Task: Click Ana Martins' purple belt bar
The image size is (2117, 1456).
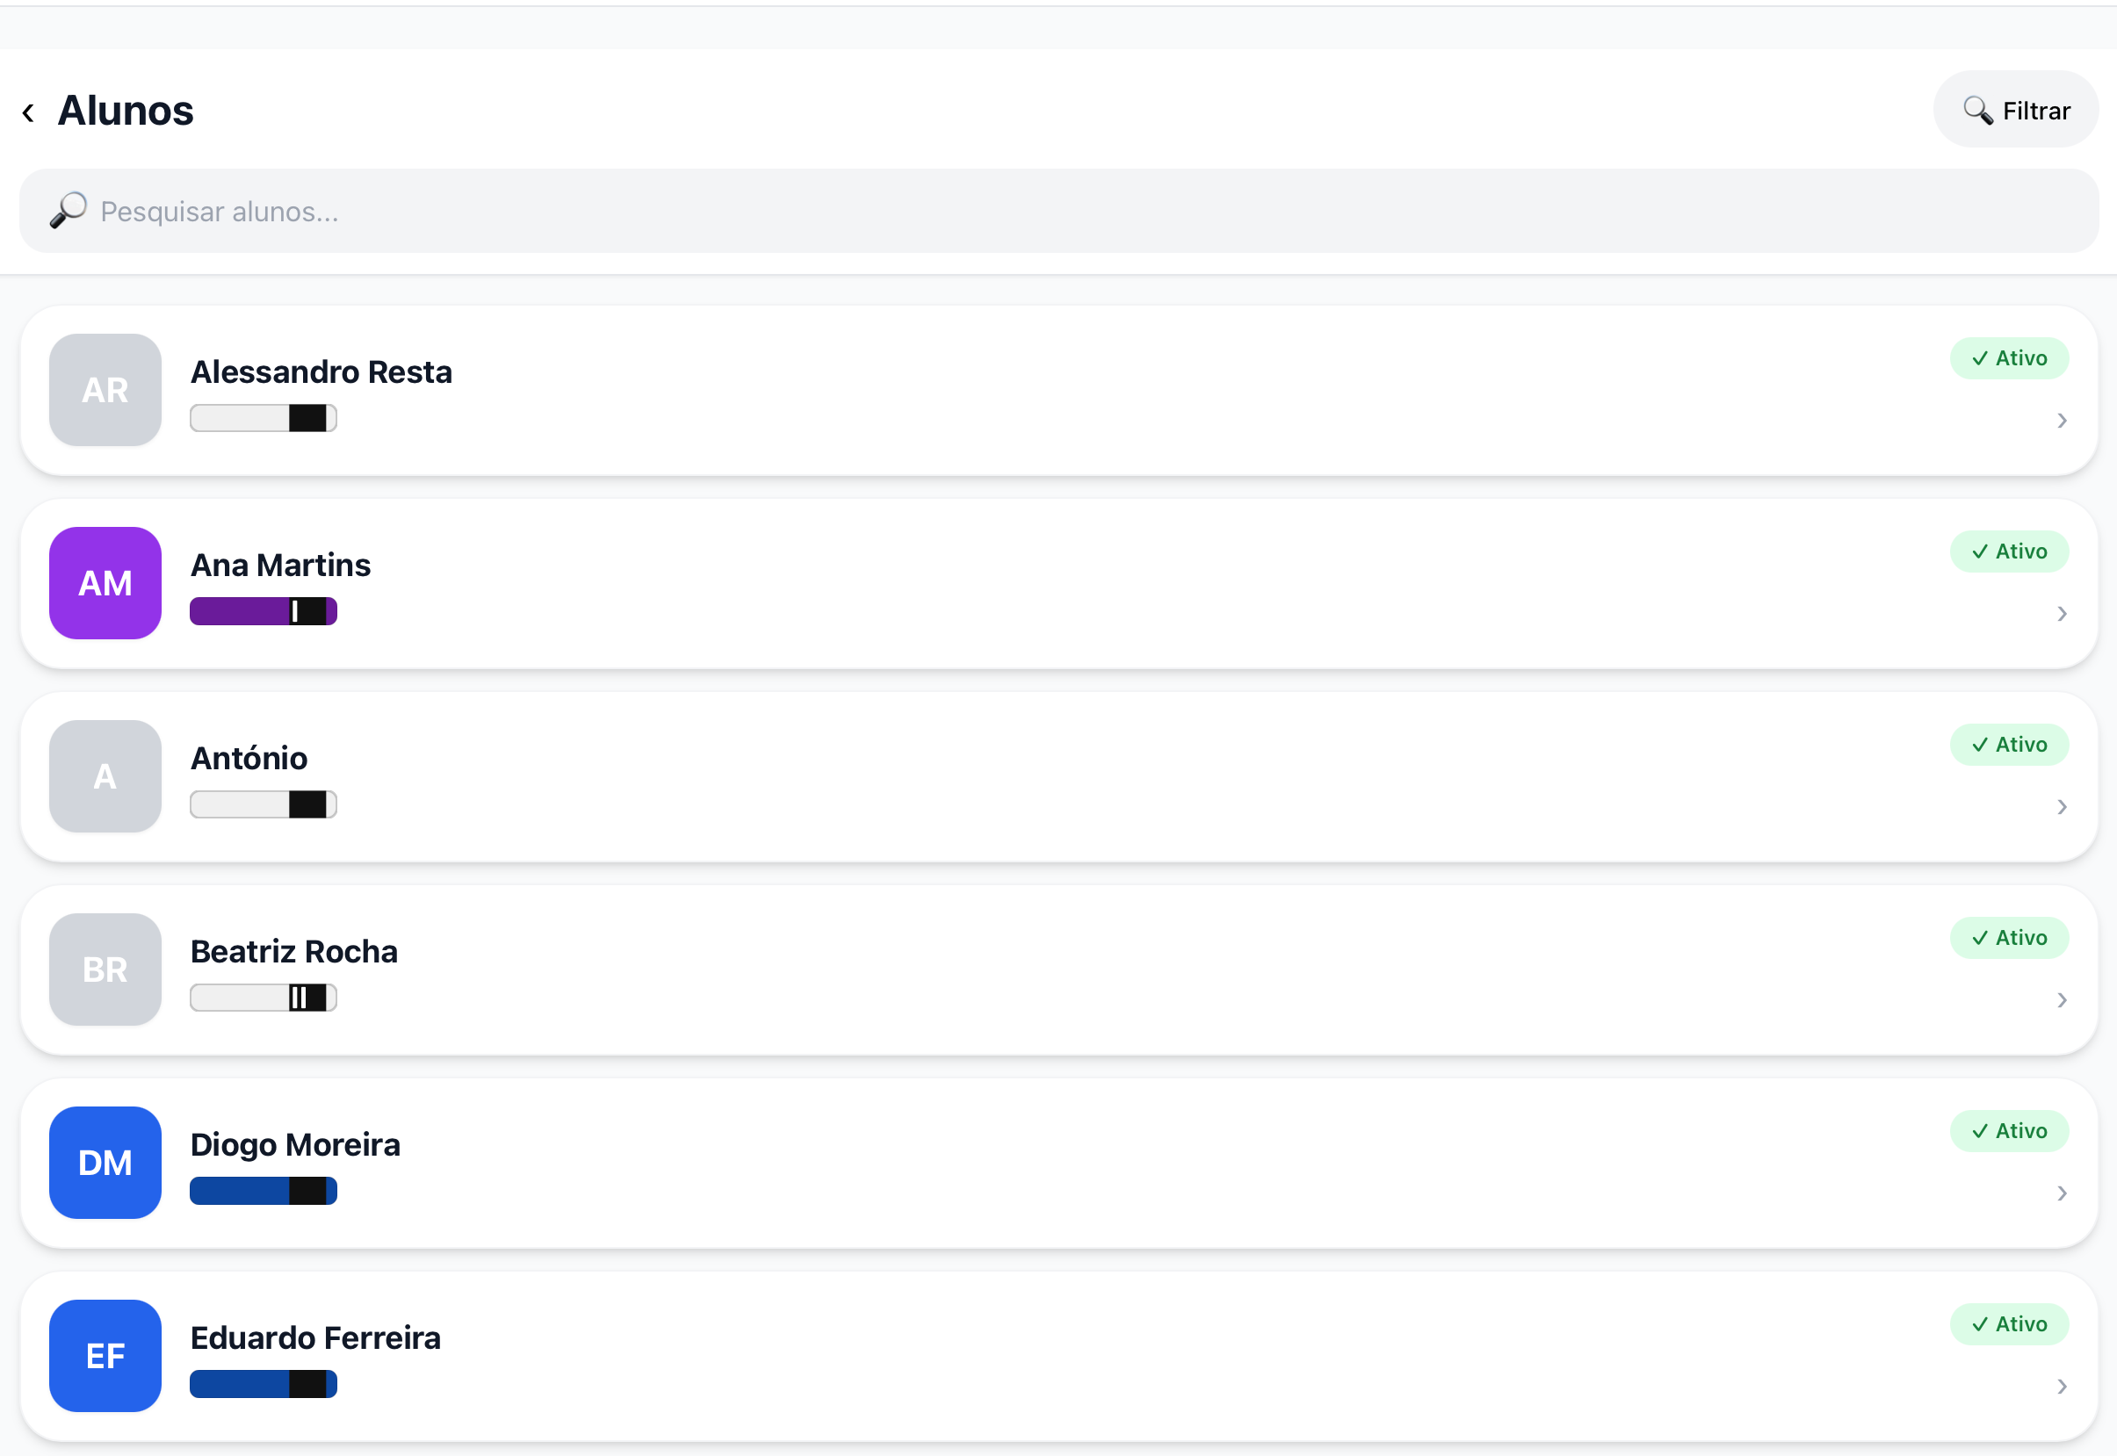Action: 264,611
